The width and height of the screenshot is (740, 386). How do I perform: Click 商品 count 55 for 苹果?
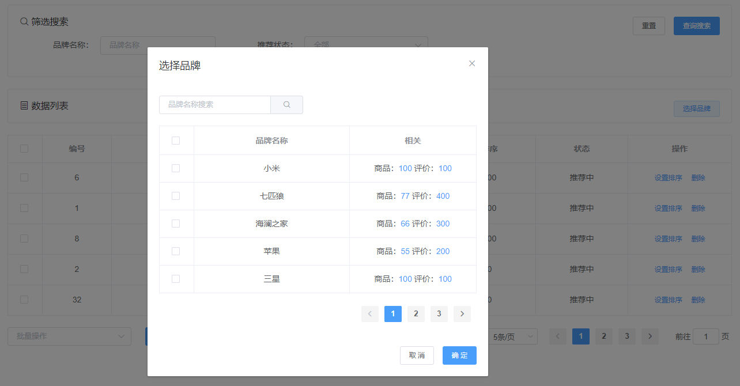tap(405, 252)
